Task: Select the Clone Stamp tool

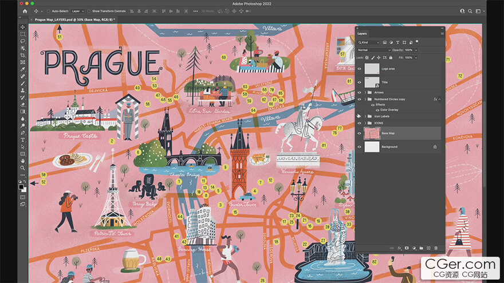Action: [22, 90]
